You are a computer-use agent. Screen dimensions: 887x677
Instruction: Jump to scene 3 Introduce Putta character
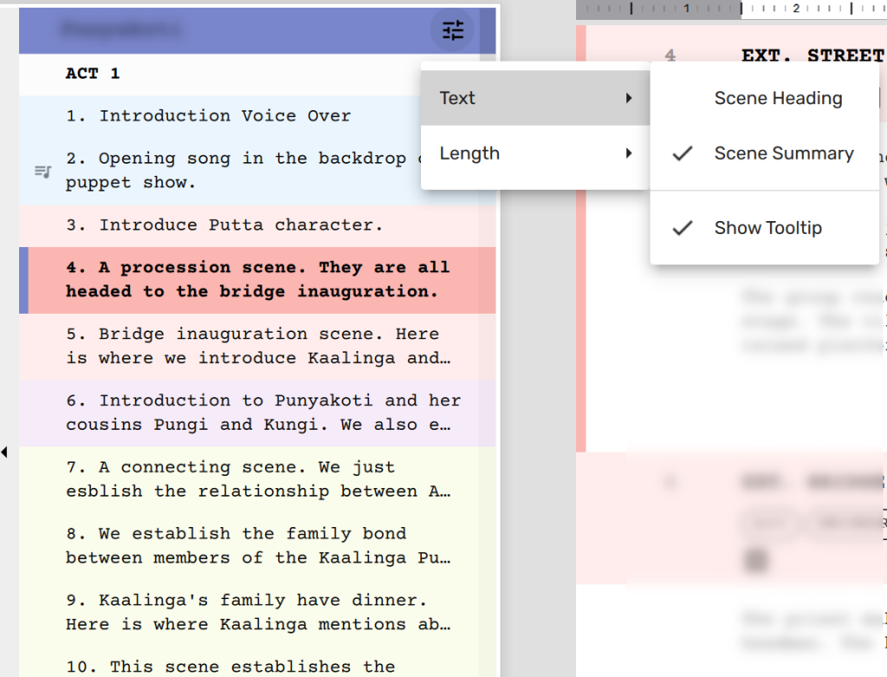223,225
